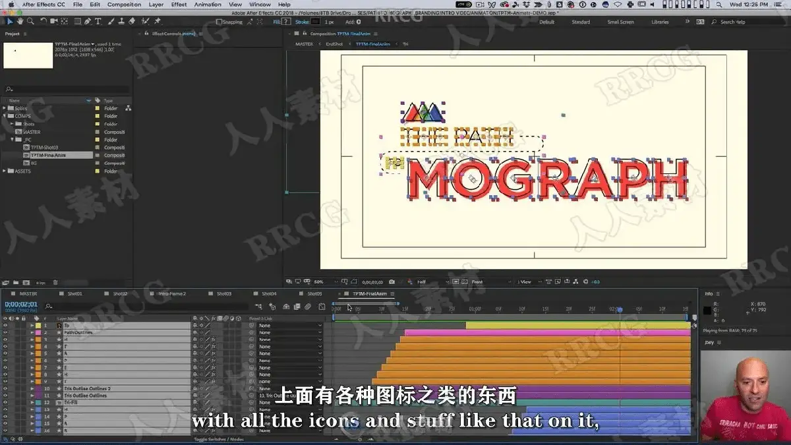Toggle visibility of layer 11 Tris Outline Outlines
This screenshot has width=791, height=445.
click(x=5, y=396)
